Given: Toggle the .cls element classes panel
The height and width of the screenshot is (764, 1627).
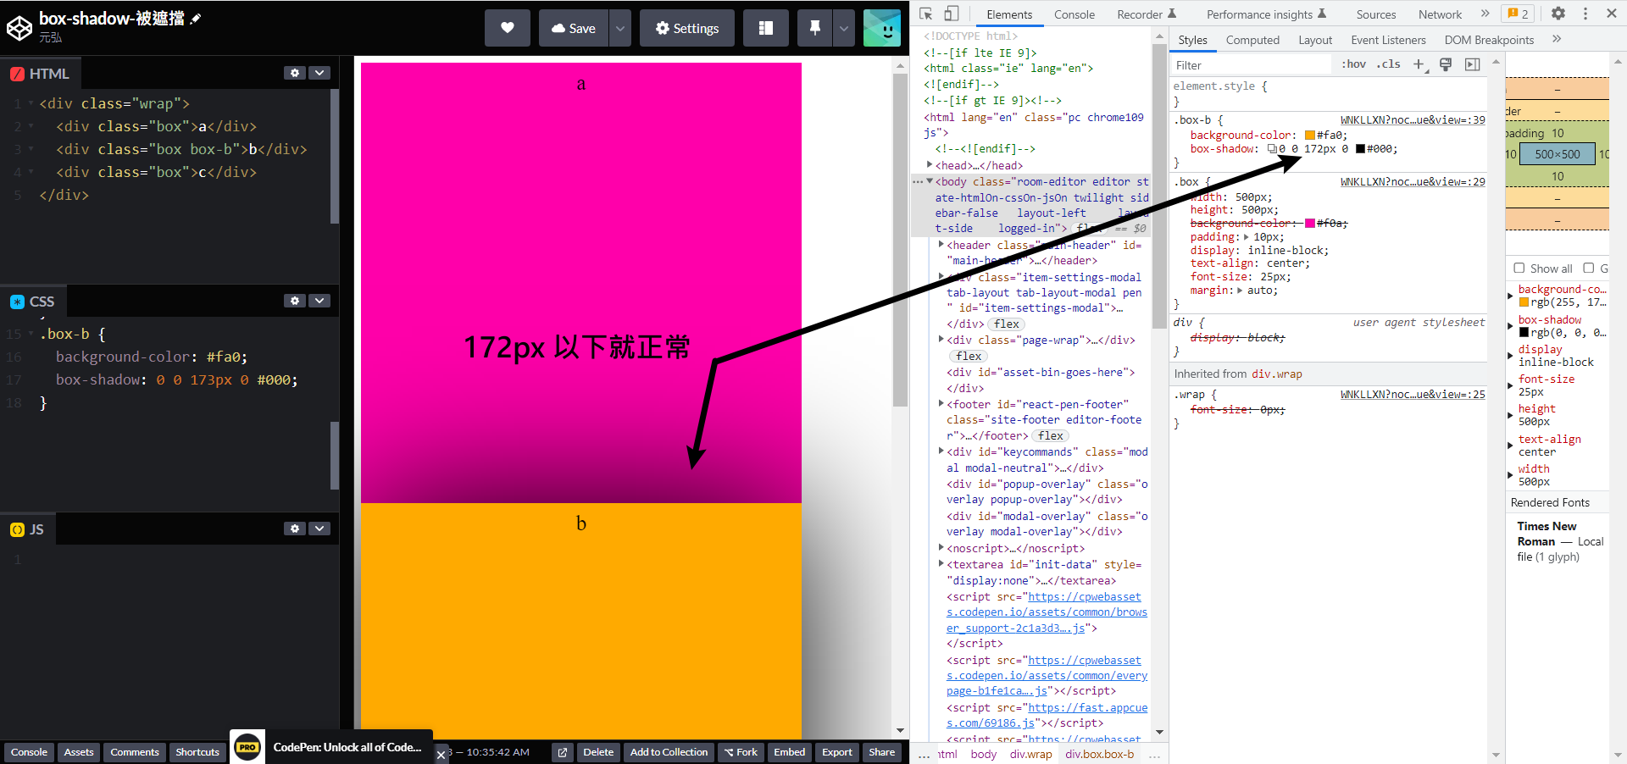Looking at the screenshot, I should 1388,64.
